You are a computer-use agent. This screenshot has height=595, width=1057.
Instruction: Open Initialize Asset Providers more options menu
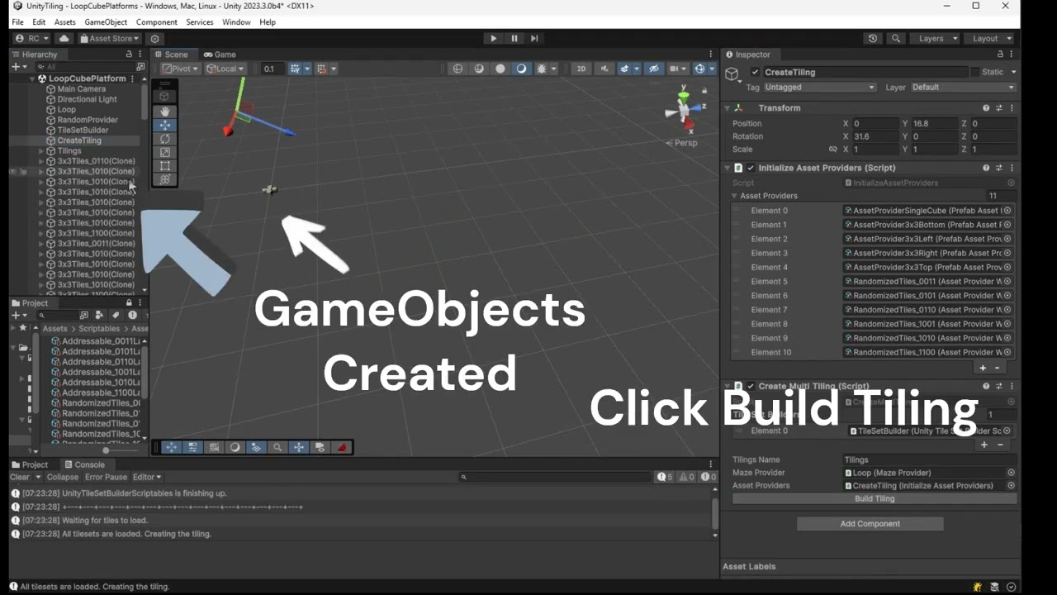point(1012,168)
